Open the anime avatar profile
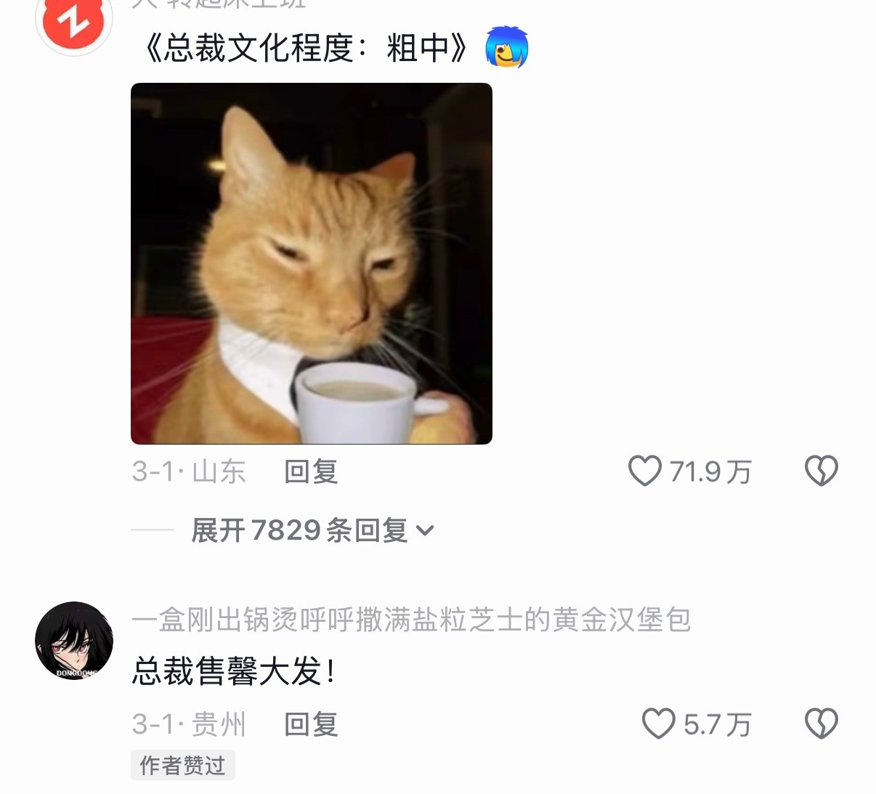Image resolution: width=876 pixels, height=794 pixels. 74,641
